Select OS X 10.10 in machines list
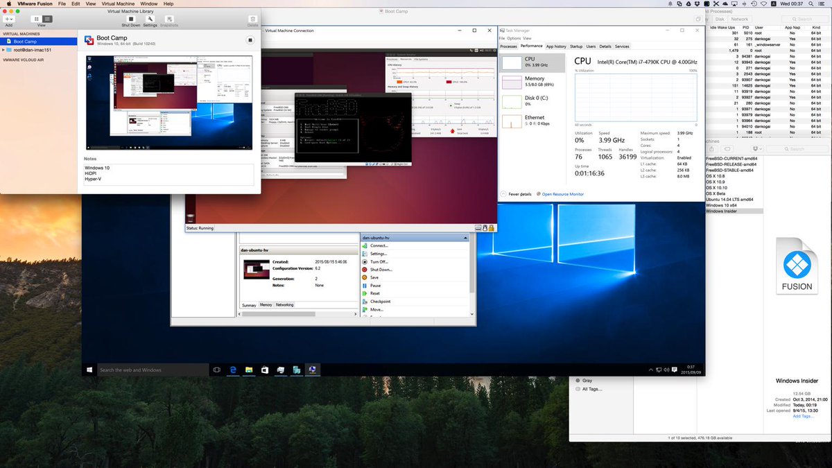832x468 pixels. coord(716,188)
